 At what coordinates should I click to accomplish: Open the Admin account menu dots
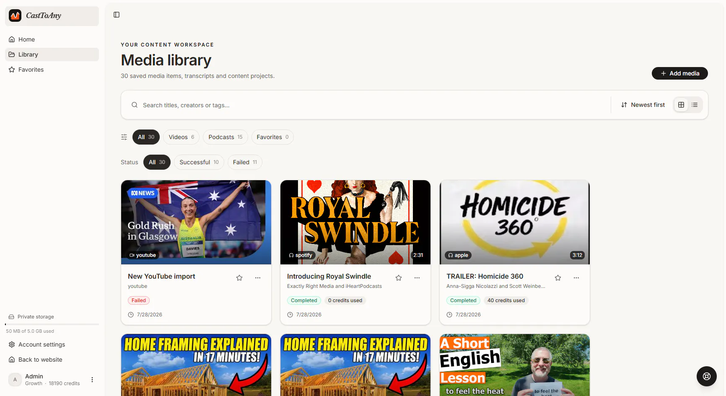[x=92, y=380]
